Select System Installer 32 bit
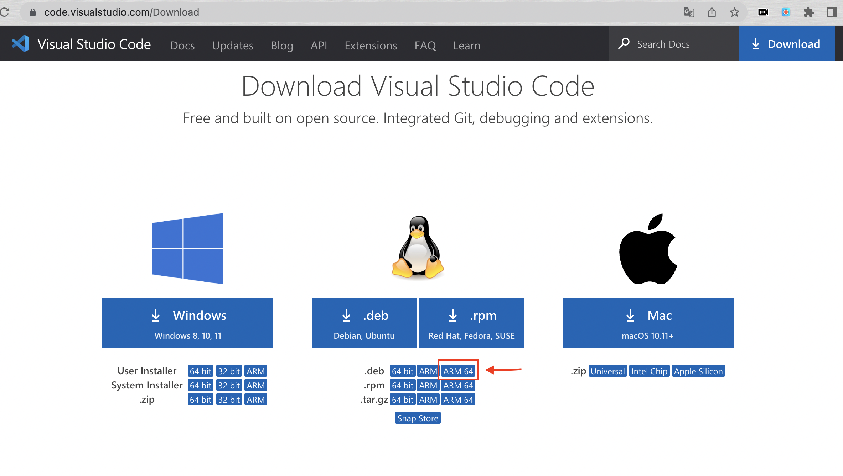The height and width of the screenshot is (476, 843). (229, 385)
